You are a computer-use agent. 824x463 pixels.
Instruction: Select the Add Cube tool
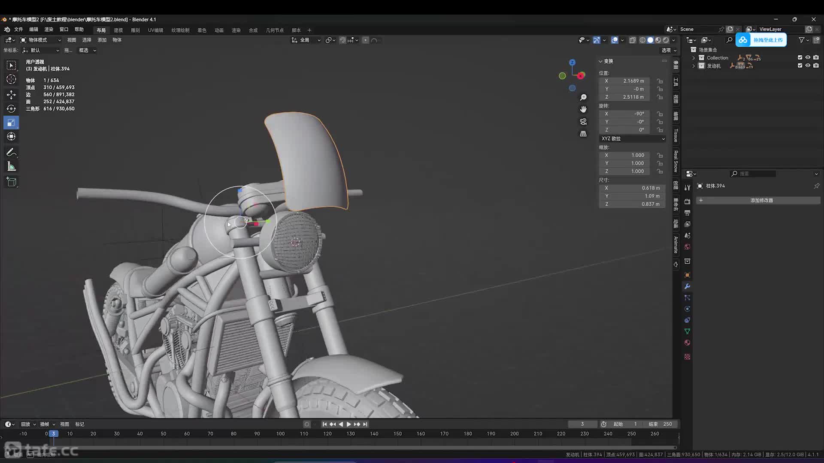click(12, 182)
